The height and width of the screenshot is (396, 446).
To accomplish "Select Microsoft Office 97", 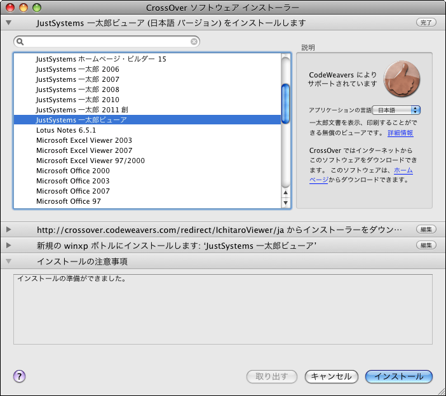I will (x=147, y=201).
